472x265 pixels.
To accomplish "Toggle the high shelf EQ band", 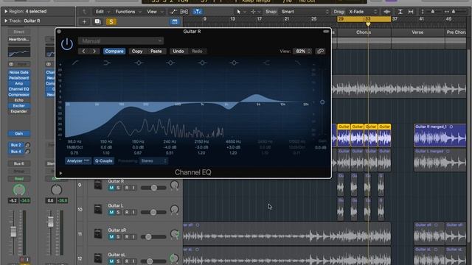I will click(x=266, y=63).
